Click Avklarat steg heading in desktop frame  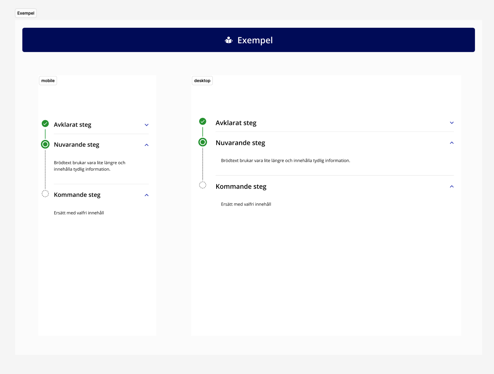[236, 123]
